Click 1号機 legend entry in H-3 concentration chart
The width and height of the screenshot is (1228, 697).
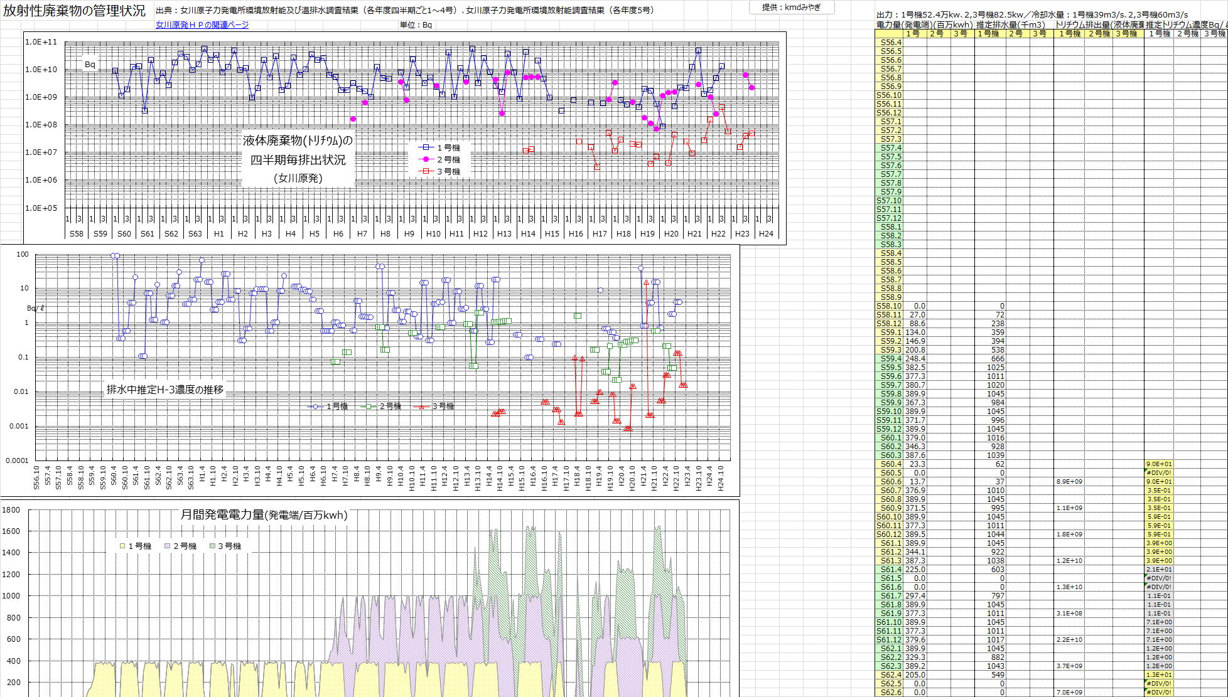pyautogui.click(x=328, y=407)
